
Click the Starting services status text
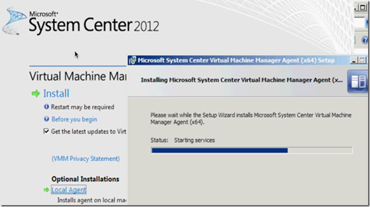[x=195, y=140]
